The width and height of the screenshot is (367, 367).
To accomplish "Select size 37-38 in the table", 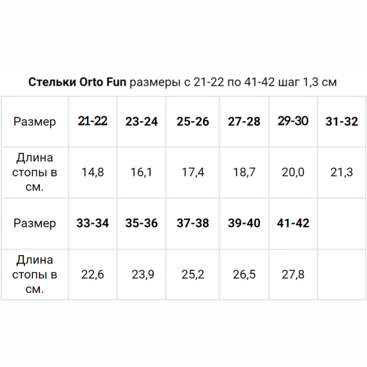I will pyautogui.click(x=193, y=223).
